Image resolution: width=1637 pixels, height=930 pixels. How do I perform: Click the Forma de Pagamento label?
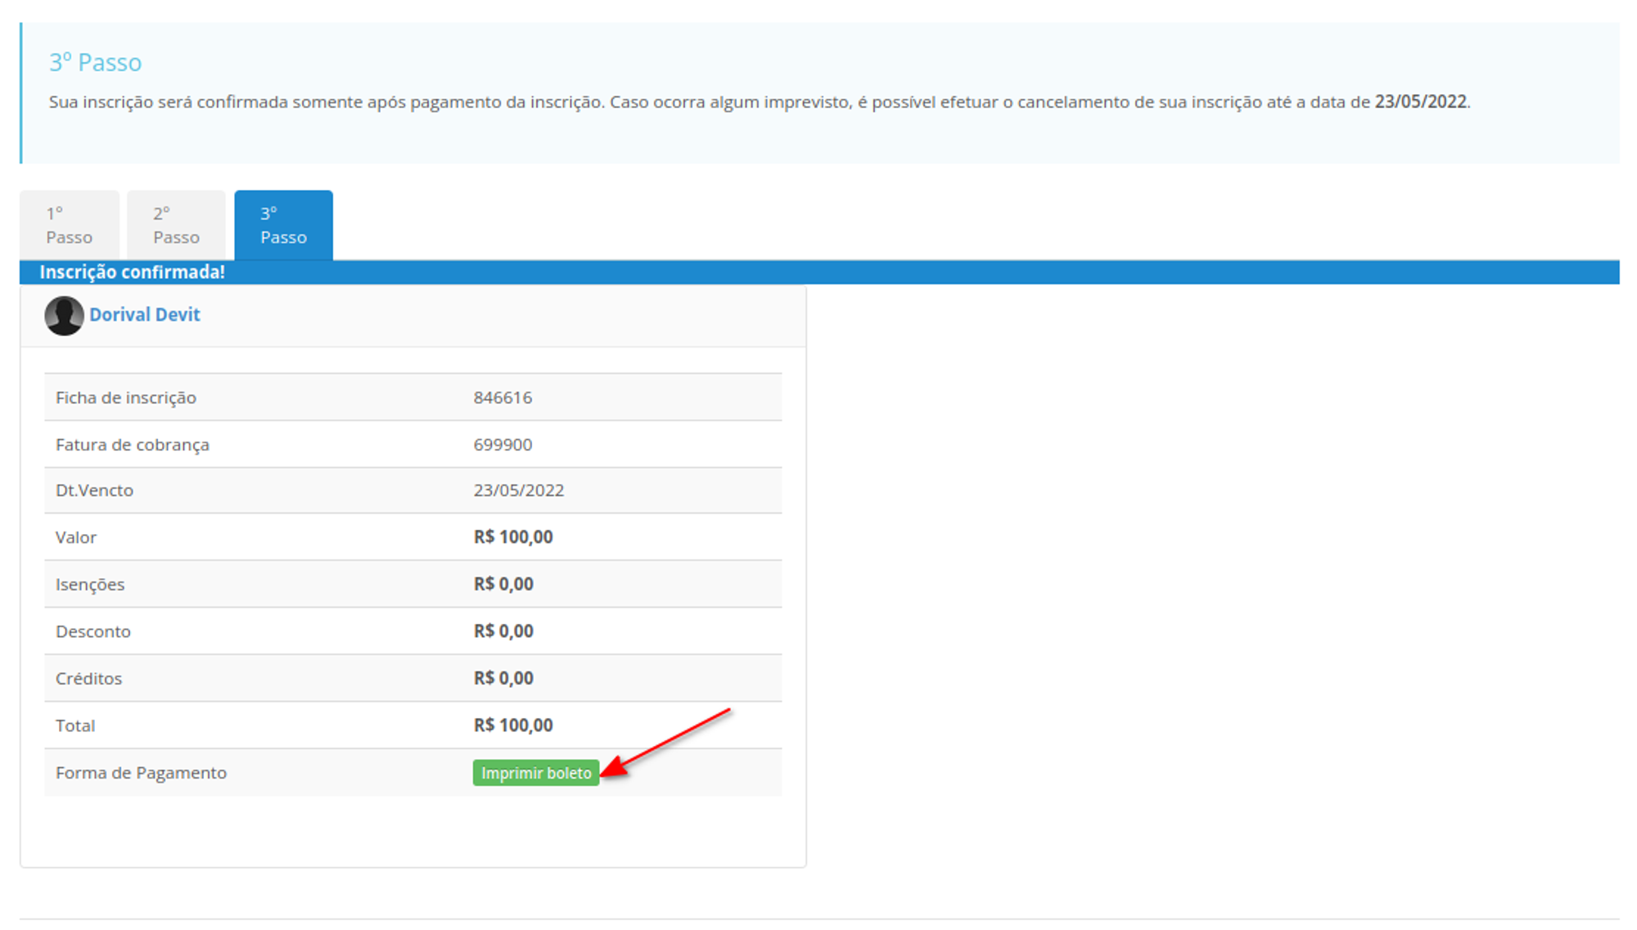[141, 773]
